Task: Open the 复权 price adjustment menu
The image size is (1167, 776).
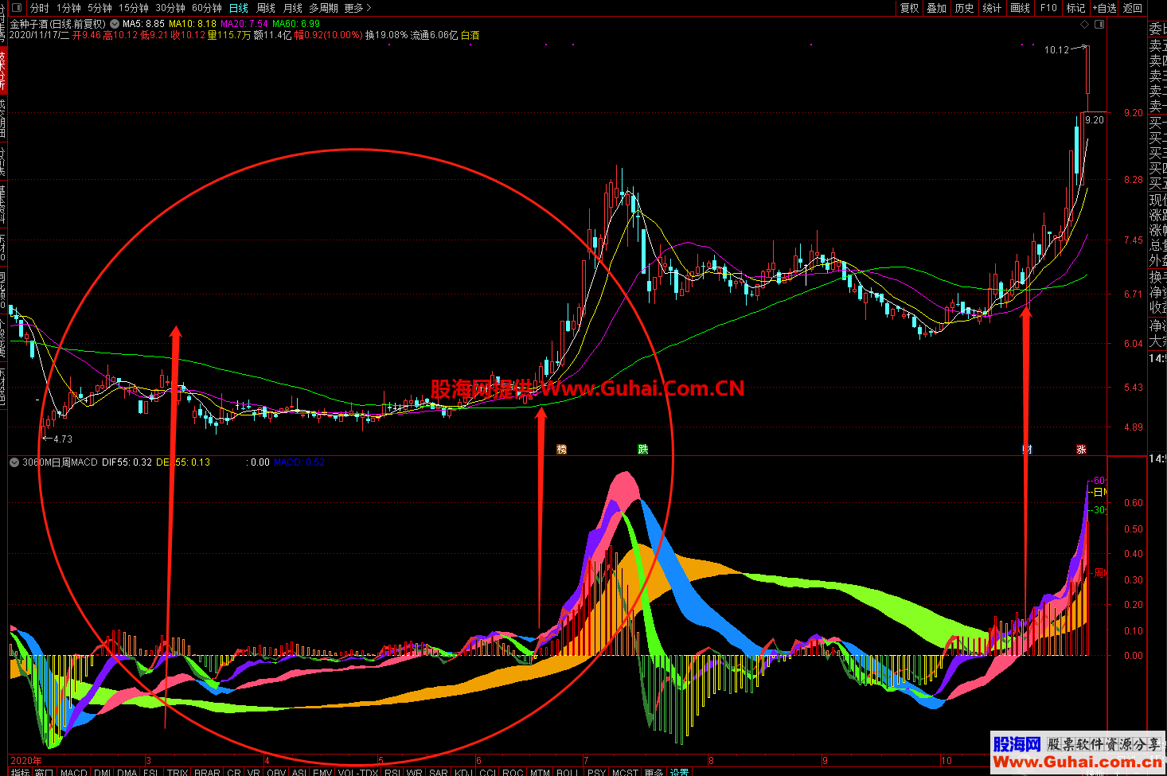Action: tap(909, 8)
